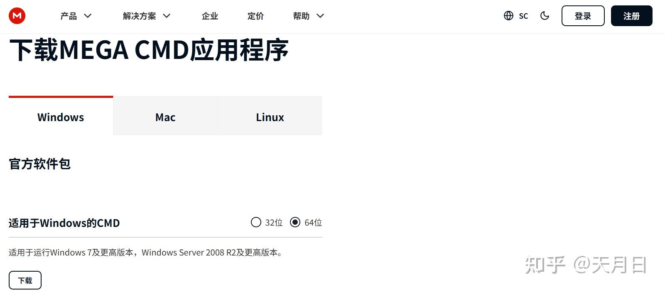The height and width of the screenshot is (292, 665).
Task: Open the 企业 menu item
Action: tap(210, 16)
